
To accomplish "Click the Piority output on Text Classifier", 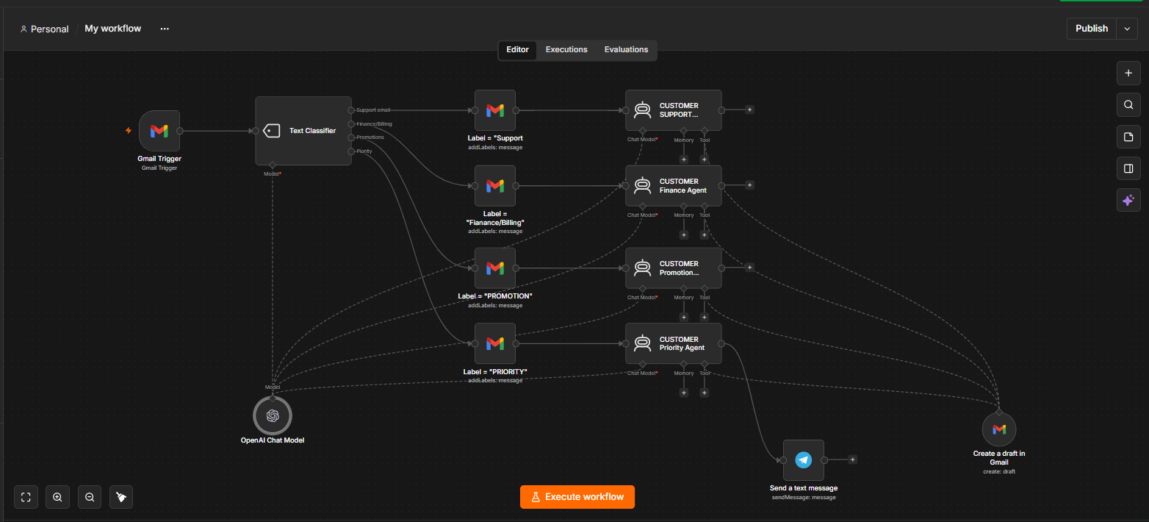I will point(351,151).
